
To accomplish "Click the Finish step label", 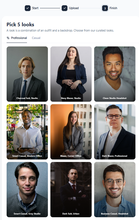I will coord(113,8).
